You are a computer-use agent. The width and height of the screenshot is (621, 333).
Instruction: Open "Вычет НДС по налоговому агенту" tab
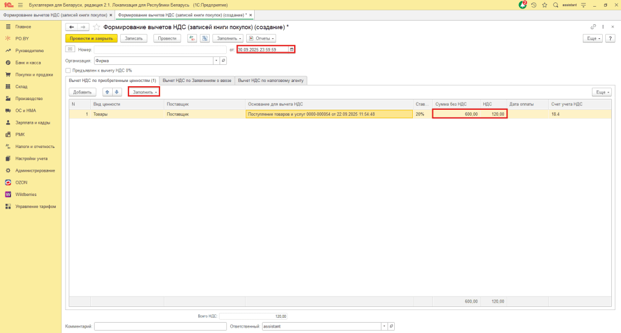pos(271,80)
